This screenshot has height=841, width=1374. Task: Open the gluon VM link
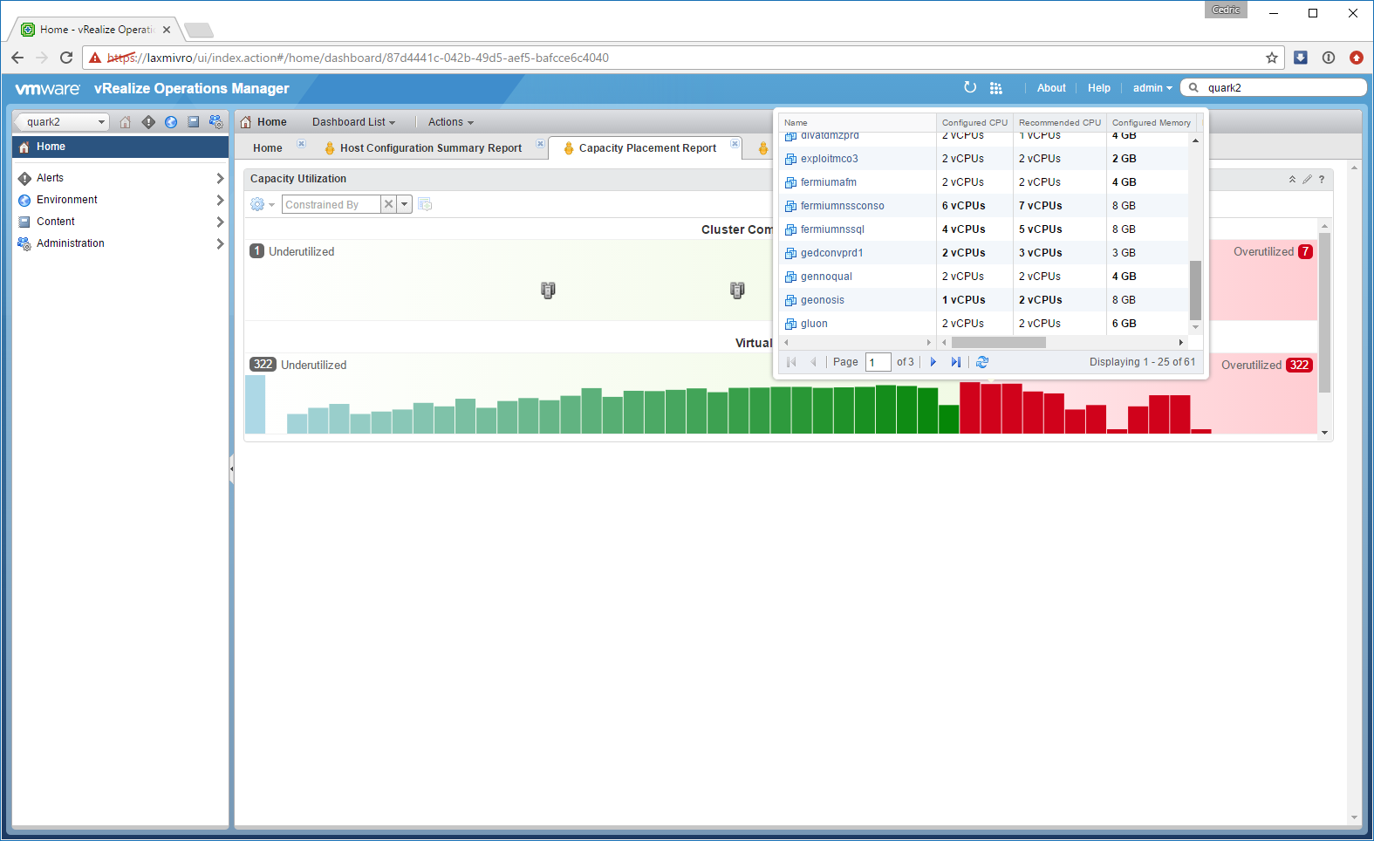pyautogui.click(x=814, y=324)
